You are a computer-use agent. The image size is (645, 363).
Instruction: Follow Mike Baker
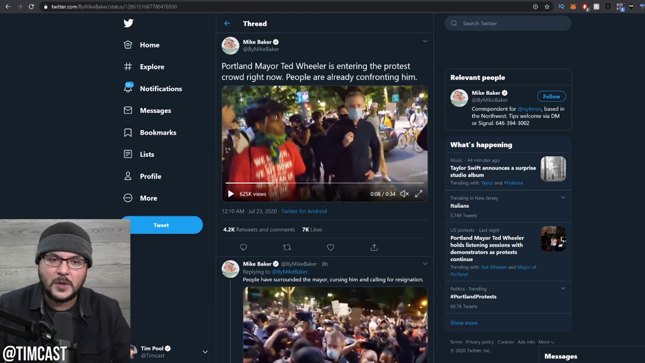[551, 96]
